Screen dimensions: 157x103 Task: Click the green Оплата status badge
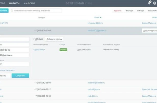[63, 50]
